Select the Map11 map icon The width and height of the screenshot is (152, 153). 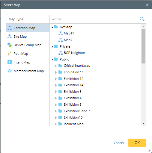[61, 33]
